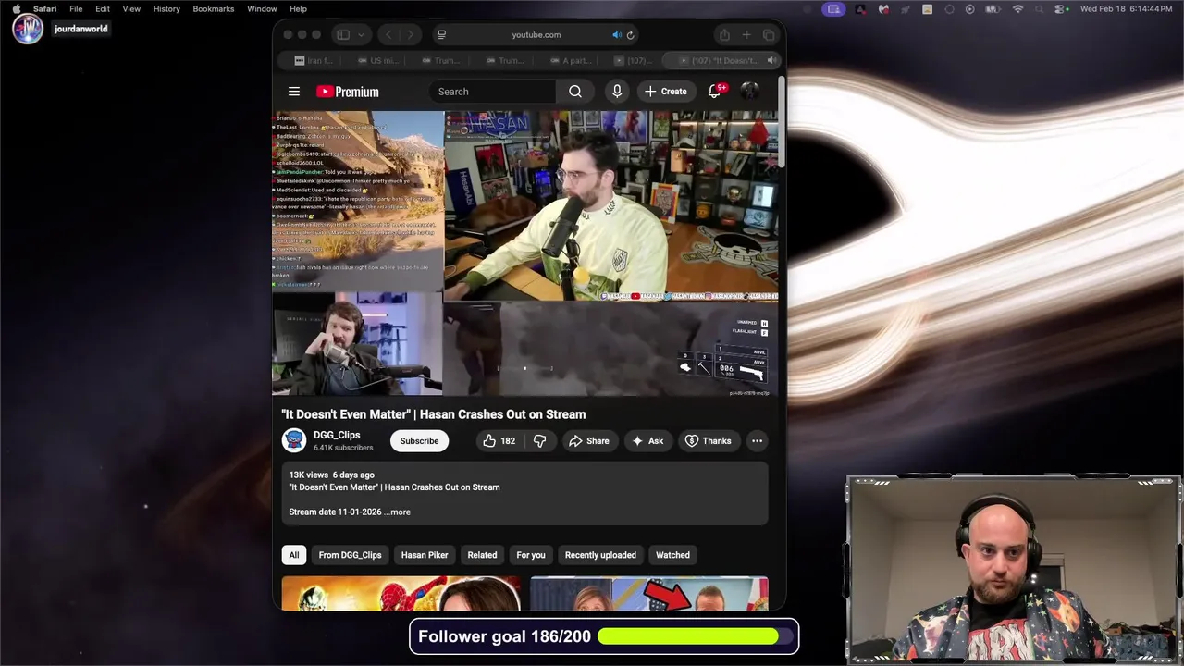
Task: Expand description with '...more'
Action: [398, 512]
